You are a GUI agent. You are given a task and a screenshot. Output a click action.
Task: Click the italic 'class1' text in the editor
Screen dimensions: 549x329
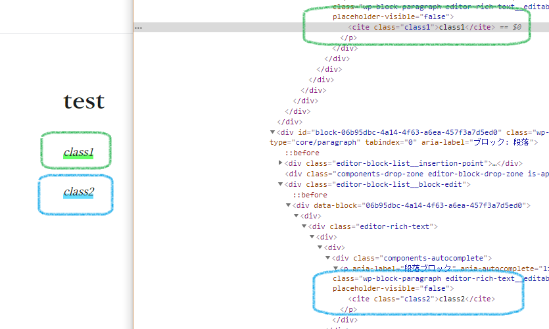[x=79, y=152]
